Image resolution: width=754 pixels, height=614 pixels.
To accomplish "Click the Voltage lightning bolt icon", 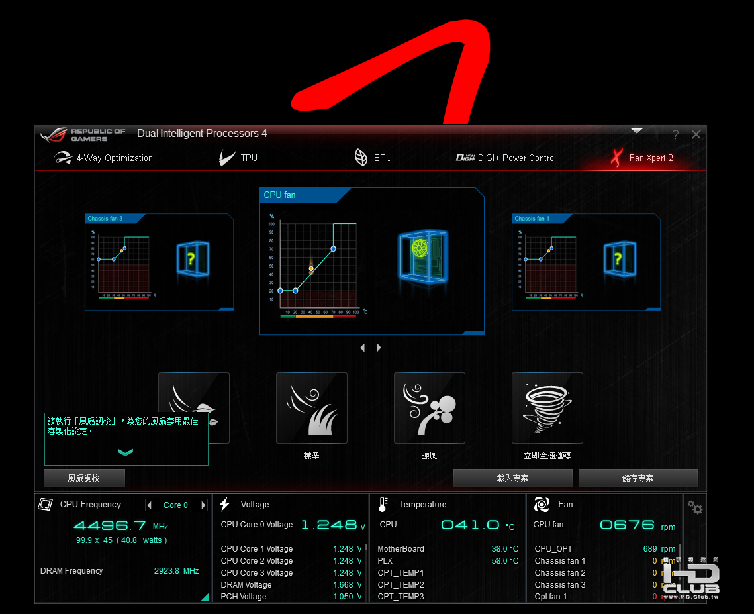I will tap(224, 504).
